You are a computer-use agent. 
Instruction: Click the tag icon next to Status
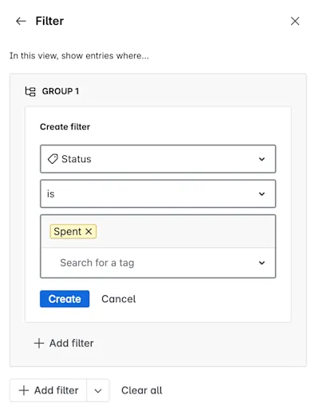(x=53, y=159)
